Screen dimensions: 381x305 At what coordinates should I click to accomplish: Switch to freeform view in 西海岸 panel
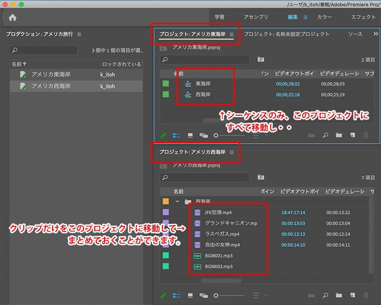204,296
